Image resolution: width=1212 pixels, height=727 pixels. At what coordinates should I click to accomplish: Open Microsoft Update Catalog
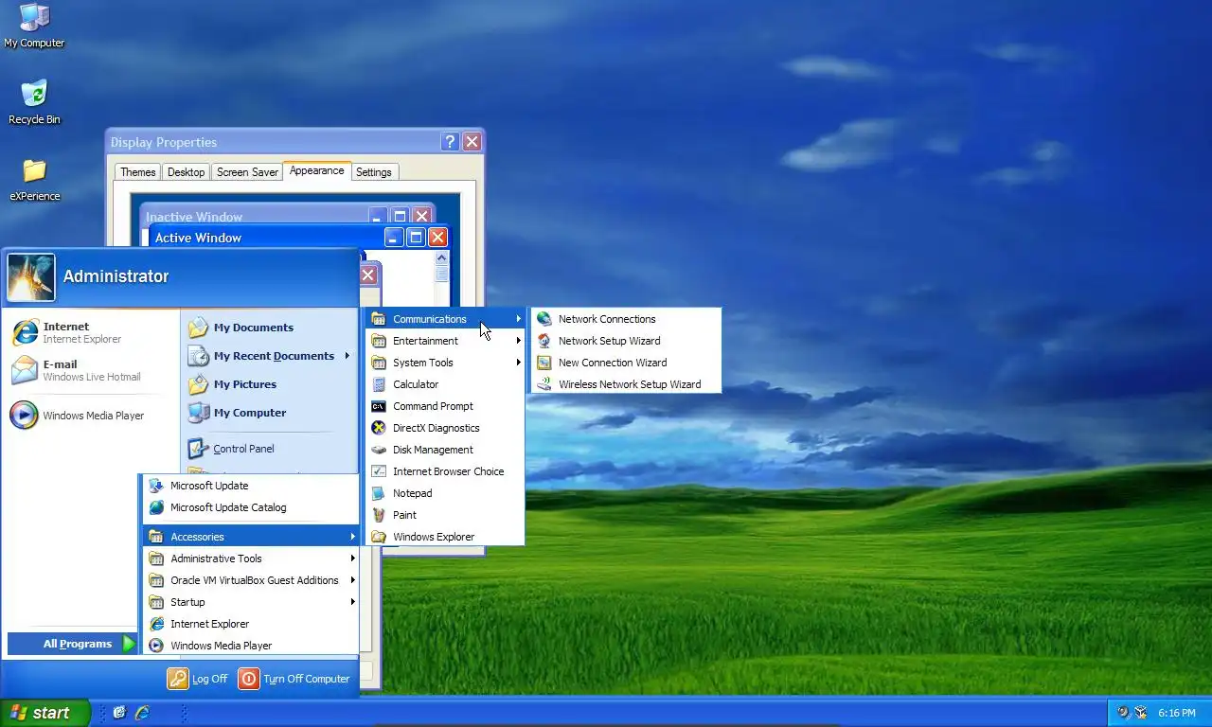(251, 507)
